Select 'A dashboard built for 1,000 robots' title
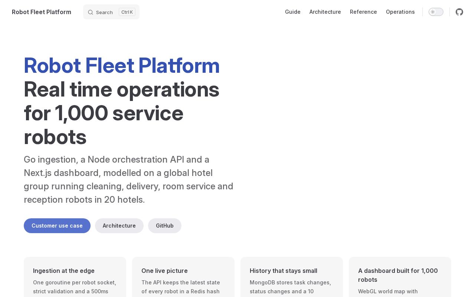Image resolution: width=475 pixels, height=297 pixels. (398, 275)
